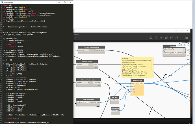Viewport: 195px width, 124px height.
Task: Click the zoom to fit icon
Action: (x=188, y=50)
